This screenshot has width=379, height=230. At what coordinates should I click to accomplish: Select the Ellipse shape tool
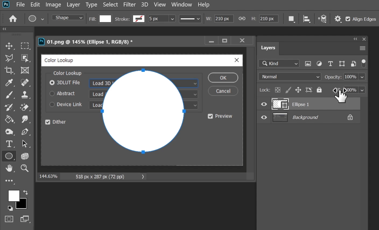tap(9, 156)
